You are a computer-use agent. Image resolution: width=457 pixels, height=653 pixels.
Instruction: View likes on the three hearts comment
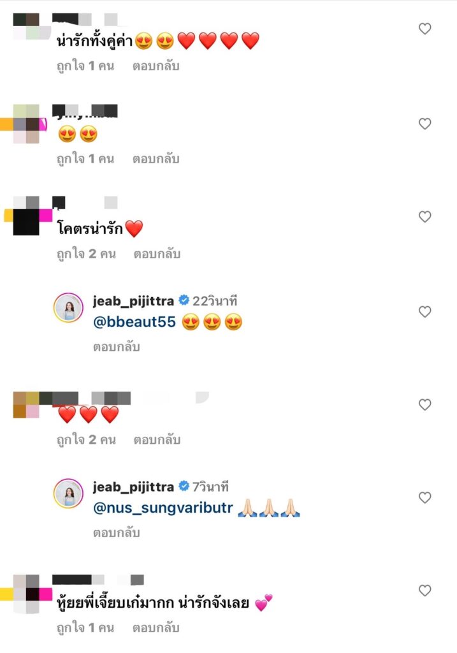(86, 439)
